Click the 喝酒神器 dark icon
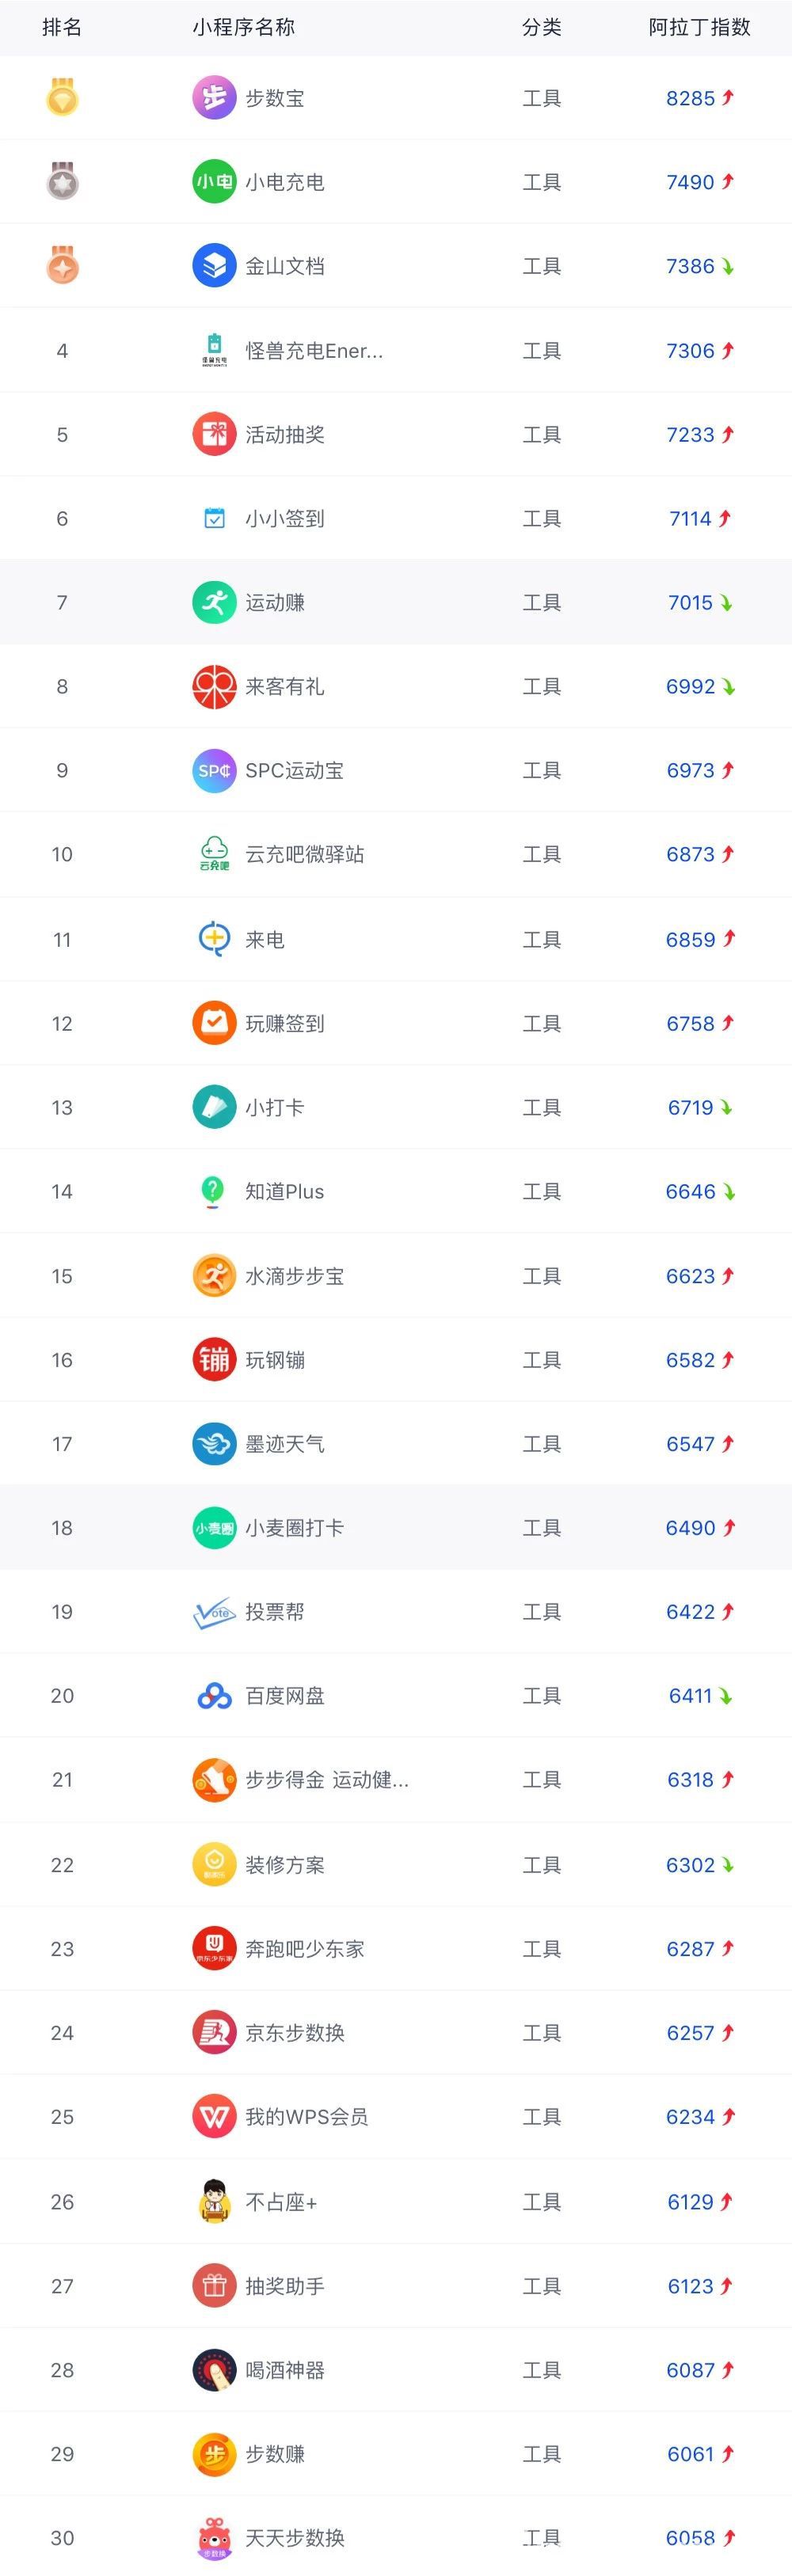792x2576 pixels. pyautogui.click(x=214, y=2370)
